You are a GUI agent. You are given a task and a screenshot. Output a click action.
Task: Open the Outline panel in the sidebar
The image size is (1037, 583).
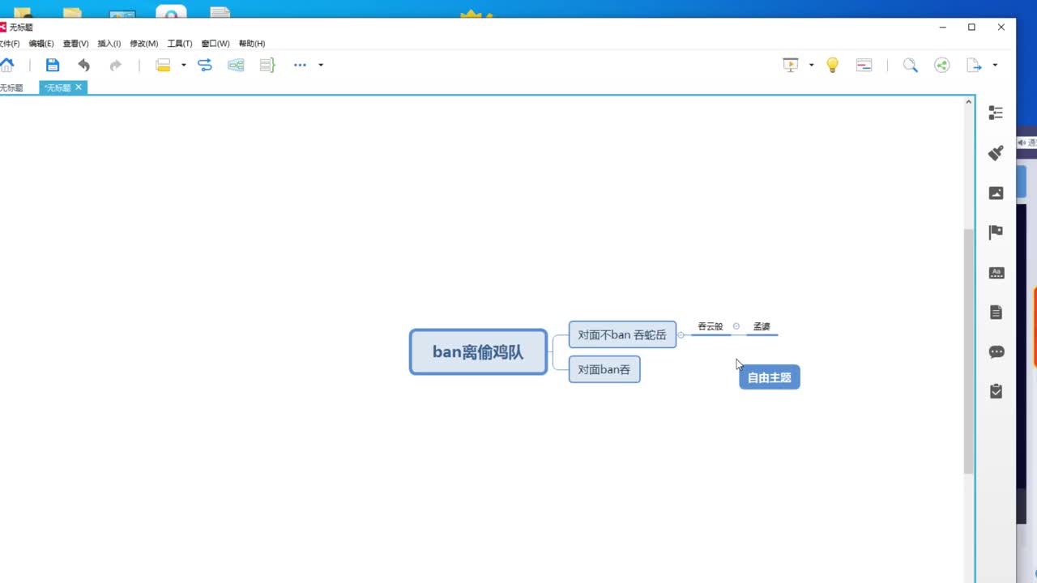coord(996,113)
